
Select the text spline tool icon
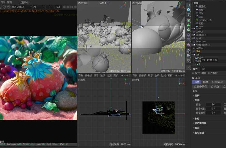point(188,14)
